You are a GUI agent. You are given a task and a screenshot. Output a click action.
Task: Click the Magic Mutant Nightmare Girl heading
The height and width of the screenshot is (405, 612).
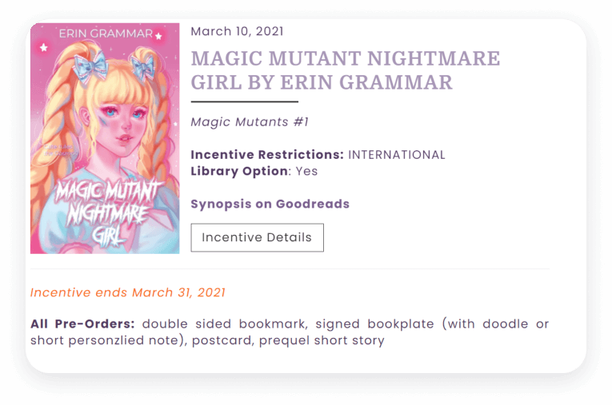click(345, 70)
